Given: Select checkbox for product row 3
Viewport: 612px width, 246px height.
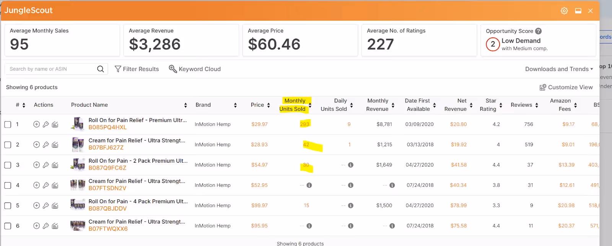Looking at the screenshot, I should (x=8, y=165).
